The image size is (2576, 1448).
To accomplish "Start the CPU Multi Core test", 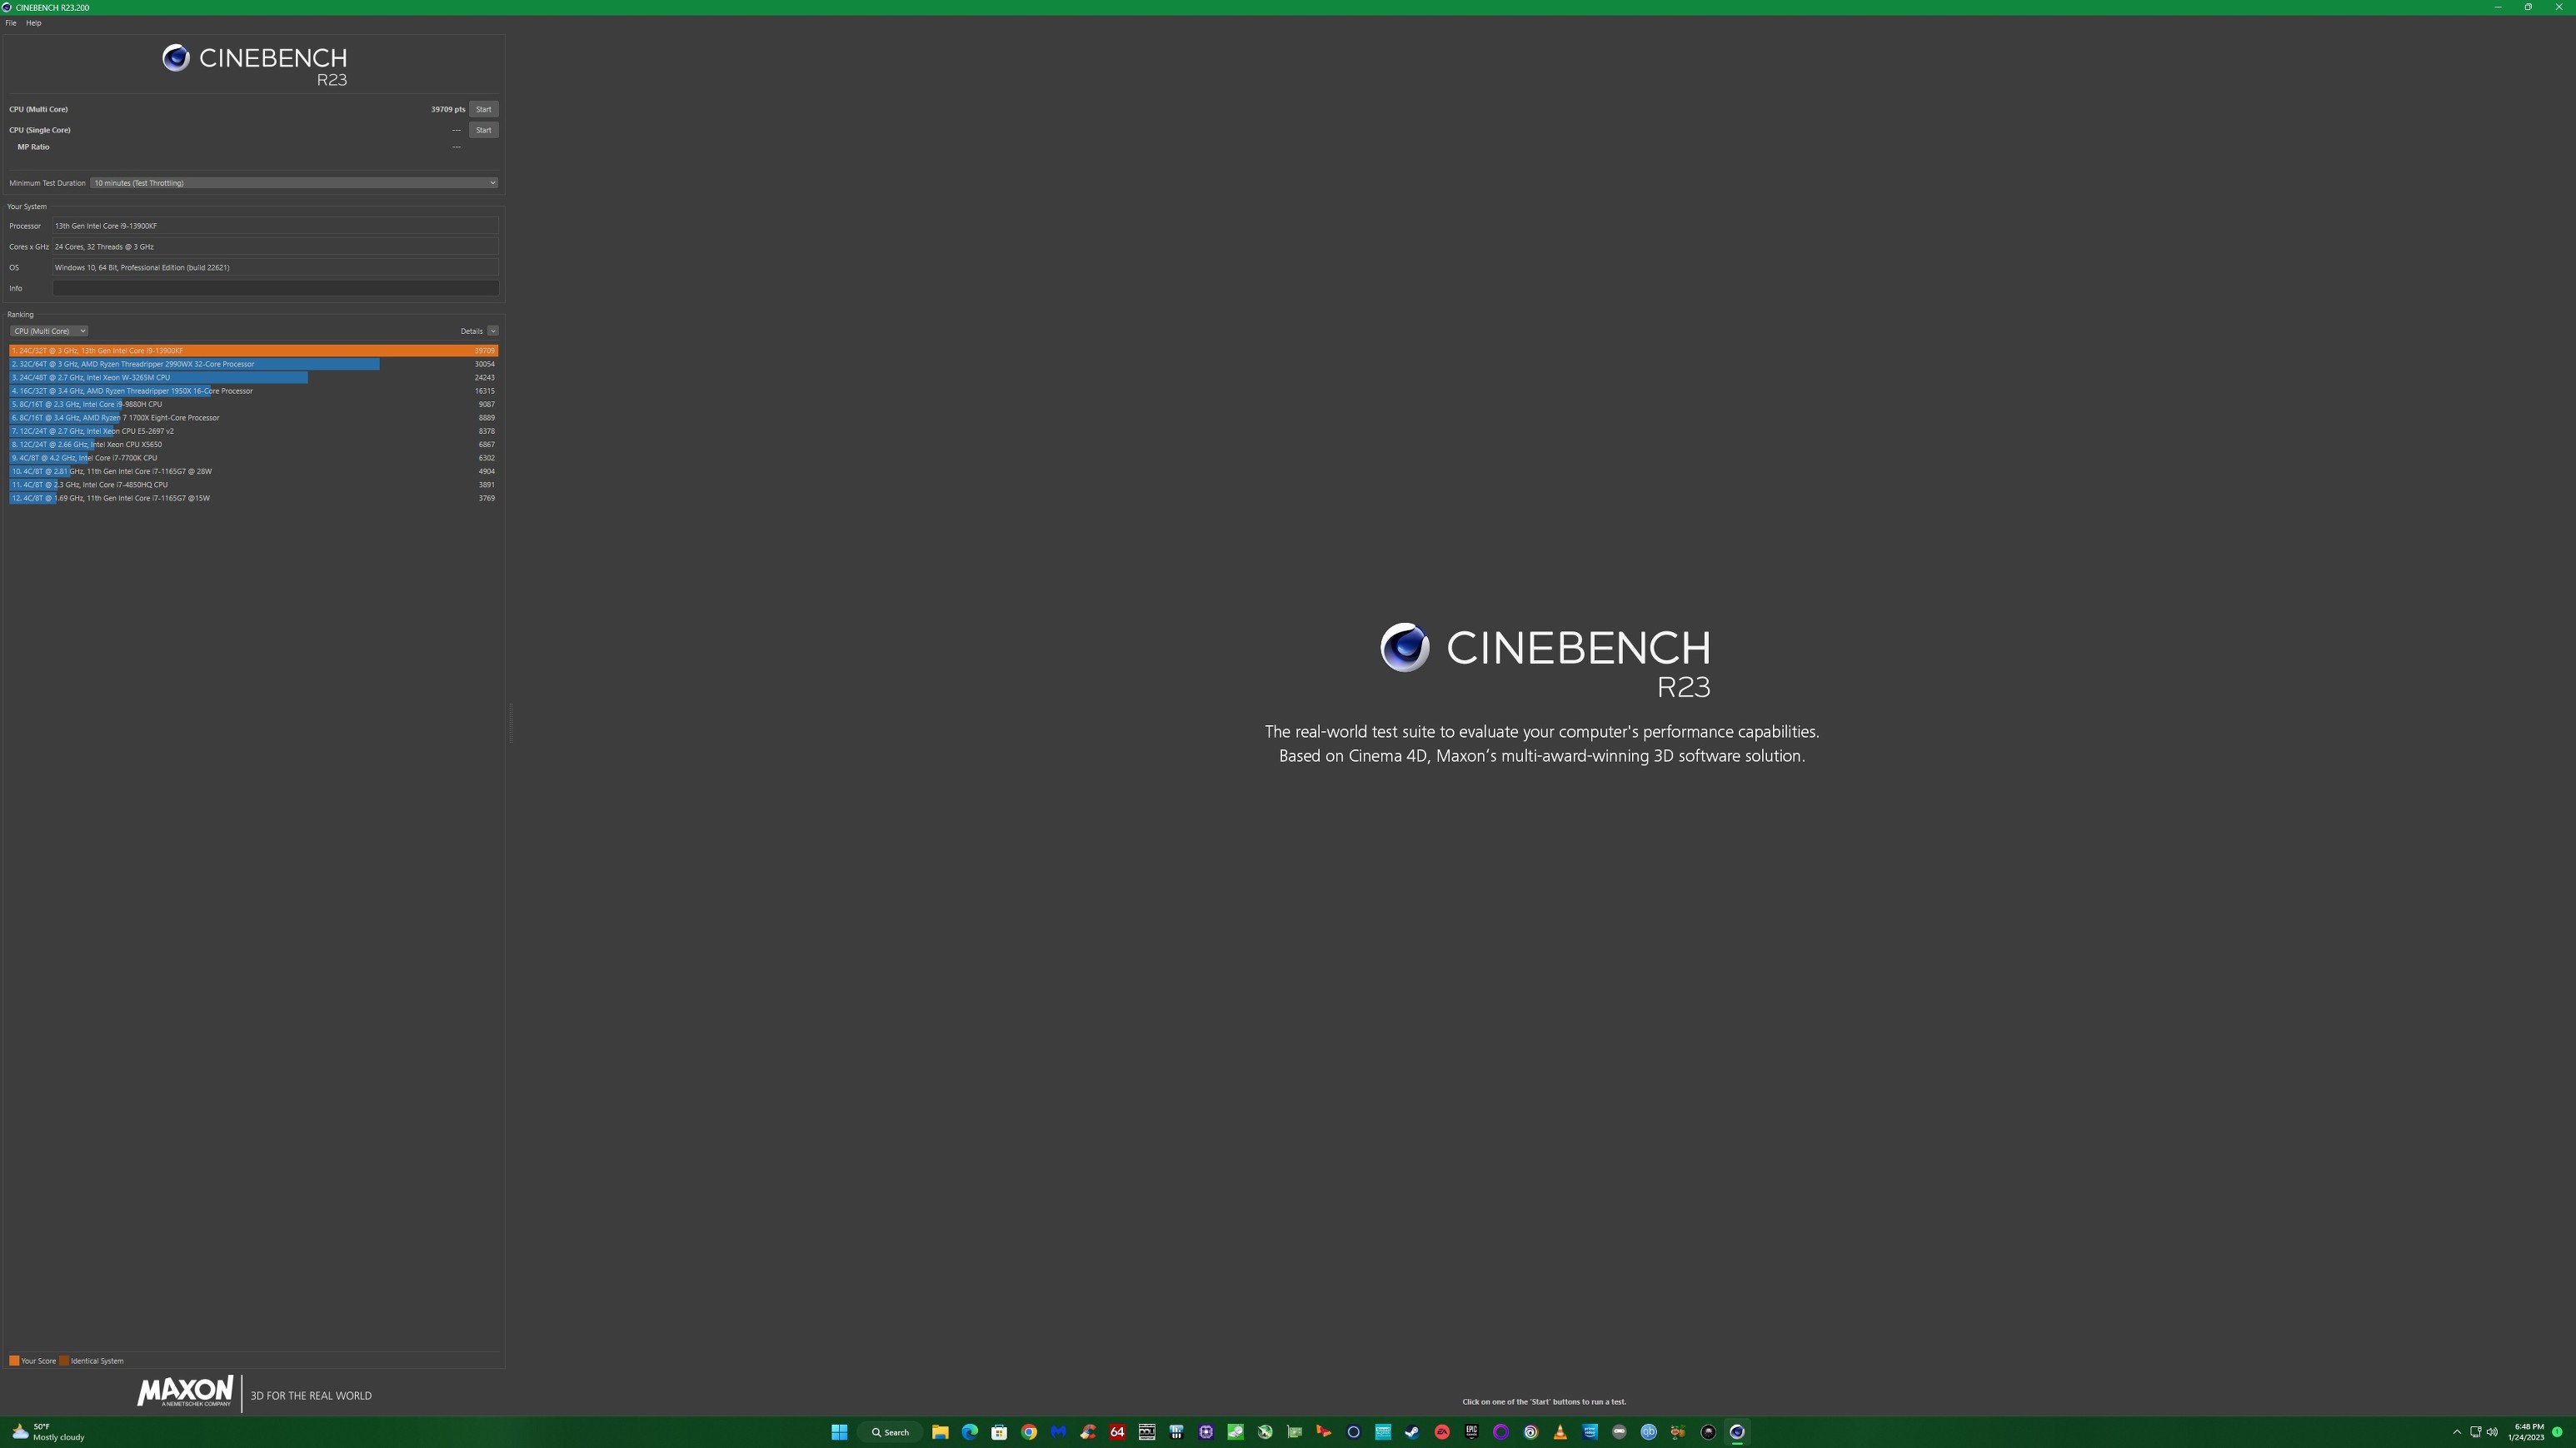I will [x=483, y=109].
